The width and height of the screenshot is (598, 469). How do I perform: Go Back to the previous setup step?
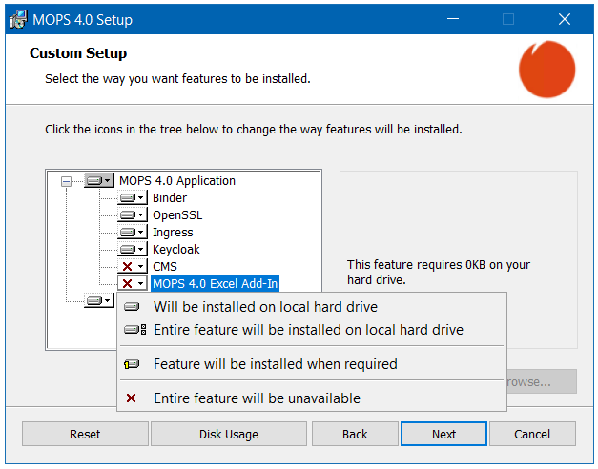pyautogui.click(x=355, y=434)
